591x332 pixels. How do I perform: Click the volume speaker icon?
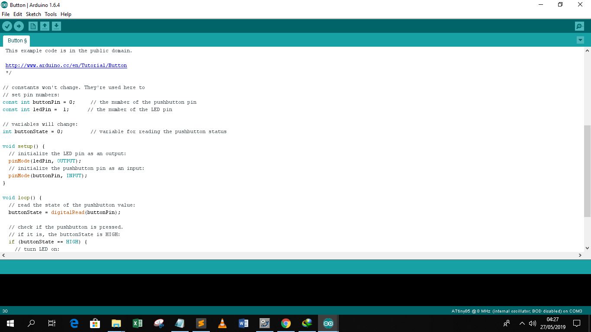[x=533, y=323]
